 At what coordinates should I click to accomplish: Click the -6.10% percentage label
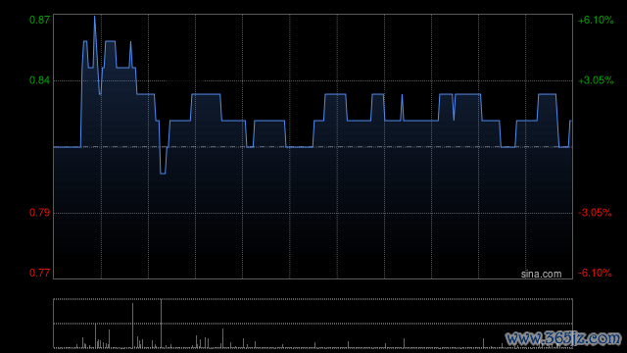point(595,273)
